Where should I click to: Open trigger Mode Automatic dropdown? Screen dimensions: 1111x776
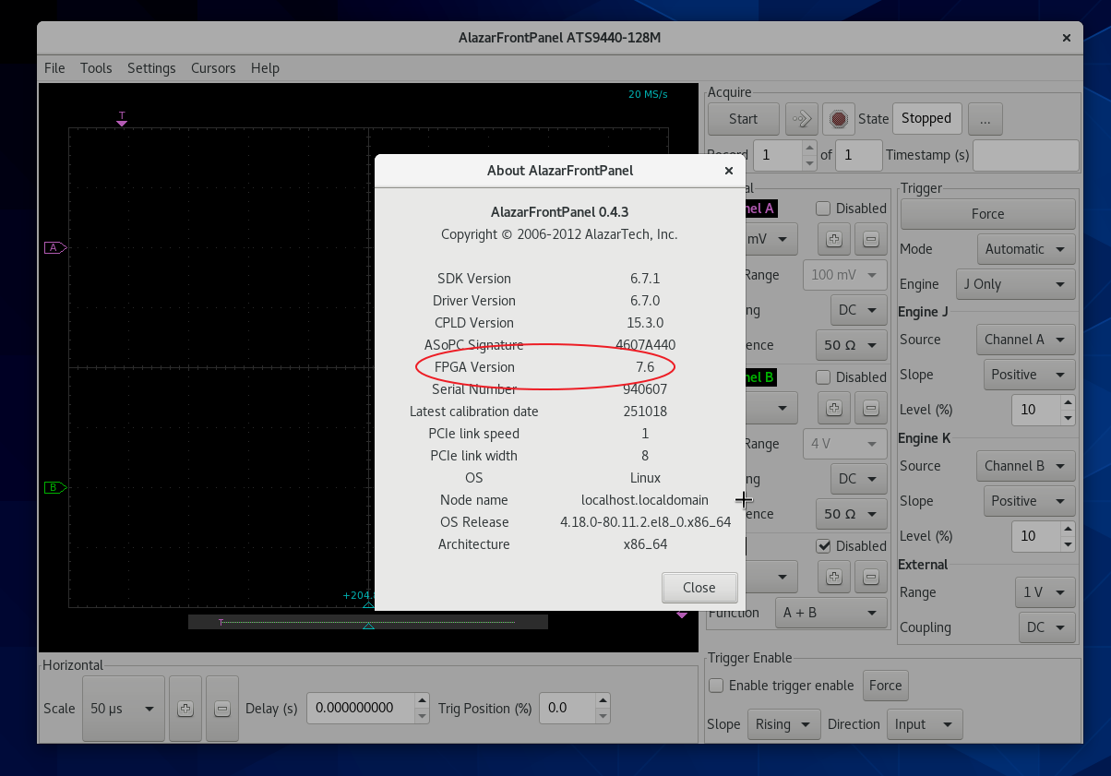click(1026, 249)
